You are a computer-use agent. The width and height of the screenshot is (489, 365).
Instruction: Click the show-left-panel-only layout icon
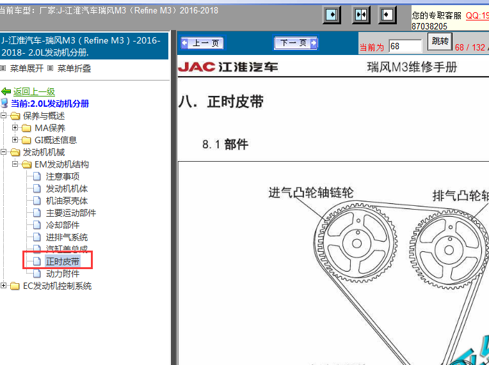point(387,15)
